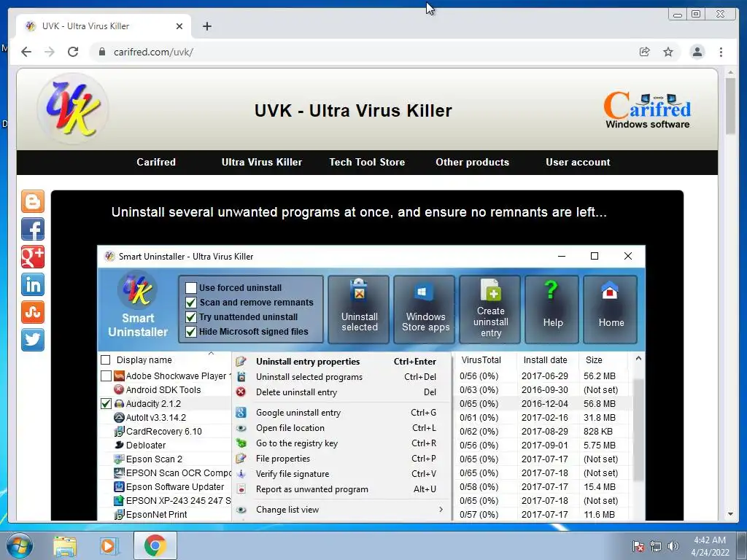747x560 pixels.
Task: Toggle Hide Microsoft signed files checkbox
Action: click(191, 332)
